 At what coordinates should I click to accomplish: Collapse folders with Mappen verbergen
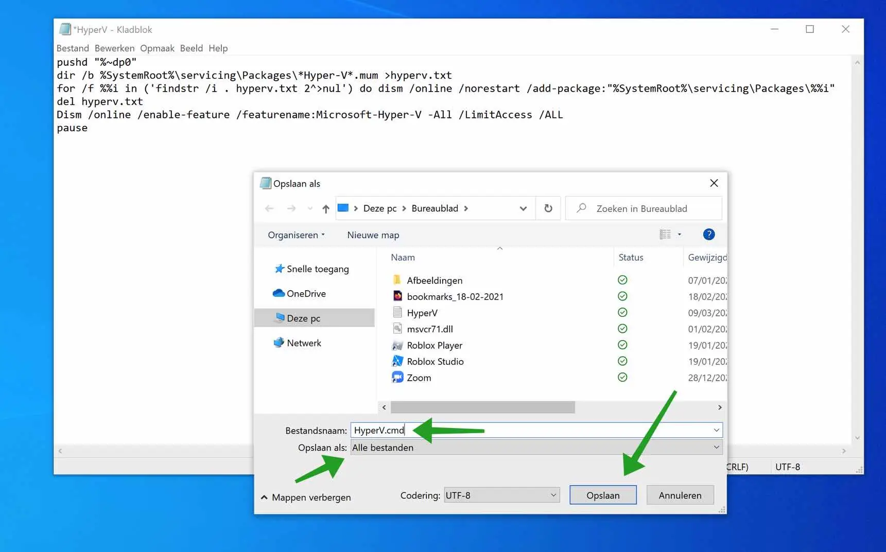pyautogui.click(x=306, y=497)
